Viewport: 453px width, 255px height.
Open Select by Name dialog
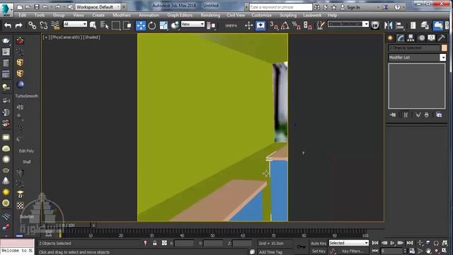tap(104, 25)
